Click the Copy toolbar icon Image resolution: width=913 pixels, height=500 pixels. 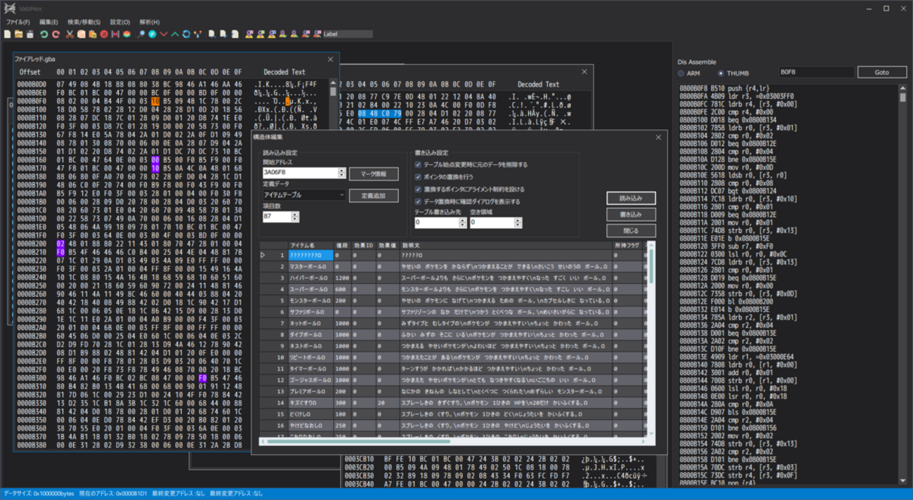(x=81, y=34)
